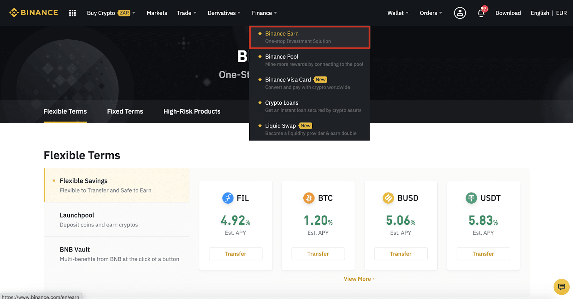
Task: Switch to the High-Risk Products tab
Action: (192, 111)
